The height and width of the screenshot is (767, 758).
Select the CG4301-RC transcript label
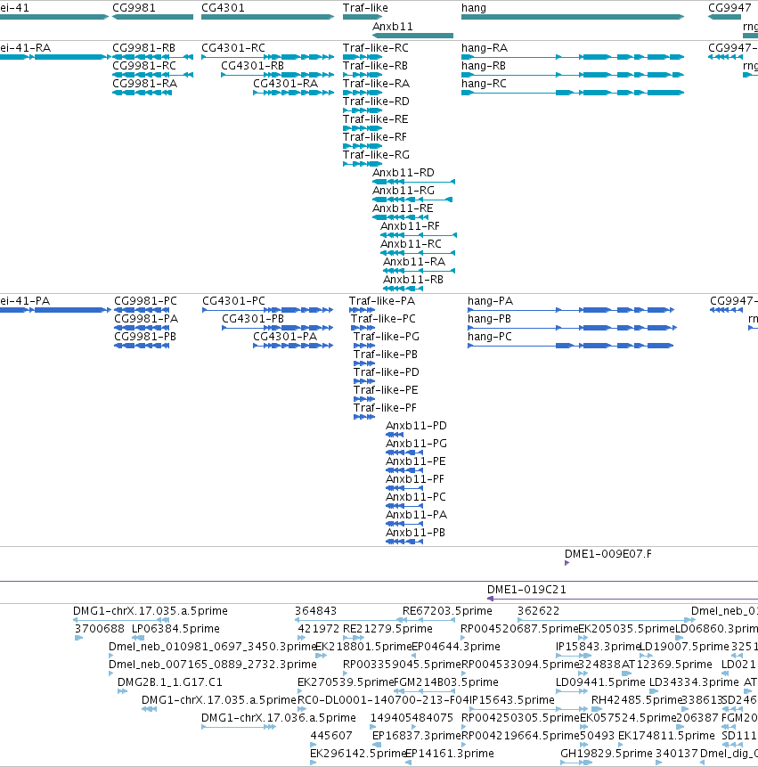(x=233, y=48)
